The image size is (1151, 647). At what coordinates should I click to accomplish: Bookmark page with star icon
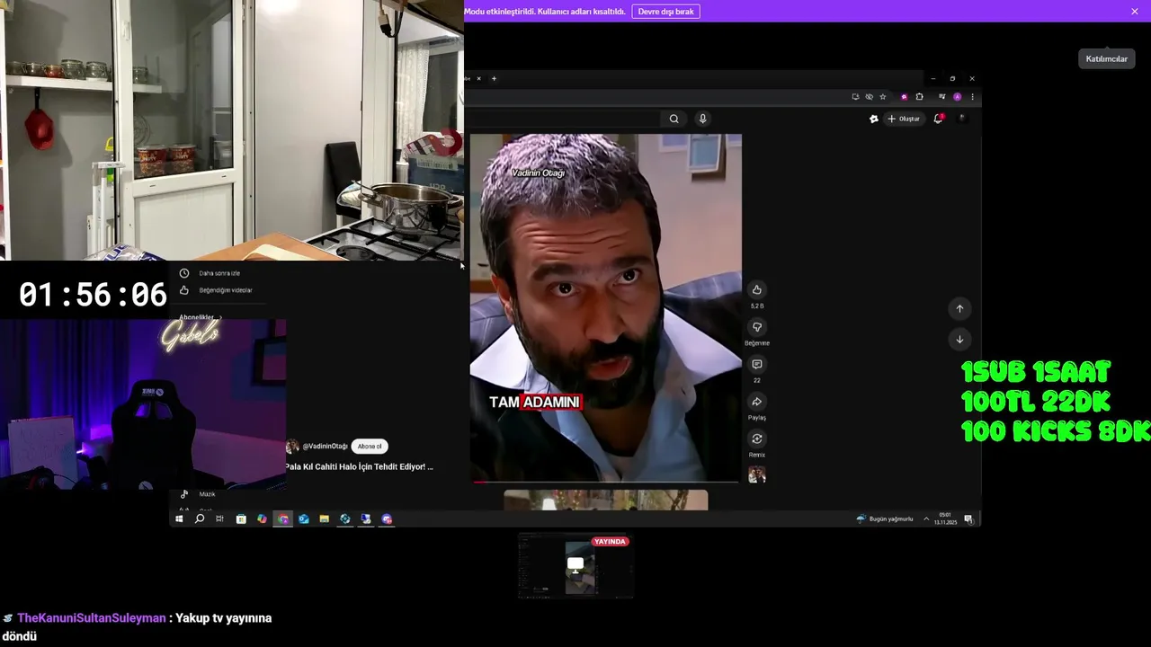tap(882, 97)
